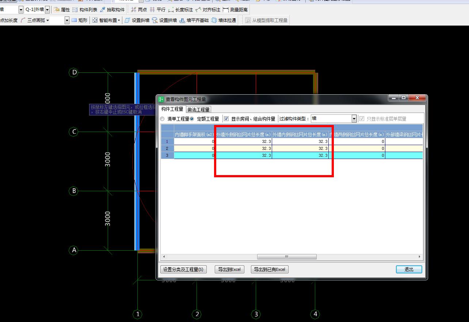Click the 导出到已有Excel button
The width and height of the screenshot is (469, 322).
click(270, 269)
